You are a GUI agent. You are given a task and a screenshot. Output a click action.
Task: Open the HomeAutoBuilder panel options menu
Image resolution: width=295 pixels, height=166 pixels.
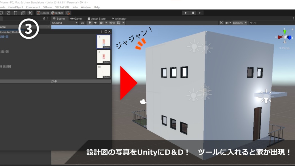102,32
